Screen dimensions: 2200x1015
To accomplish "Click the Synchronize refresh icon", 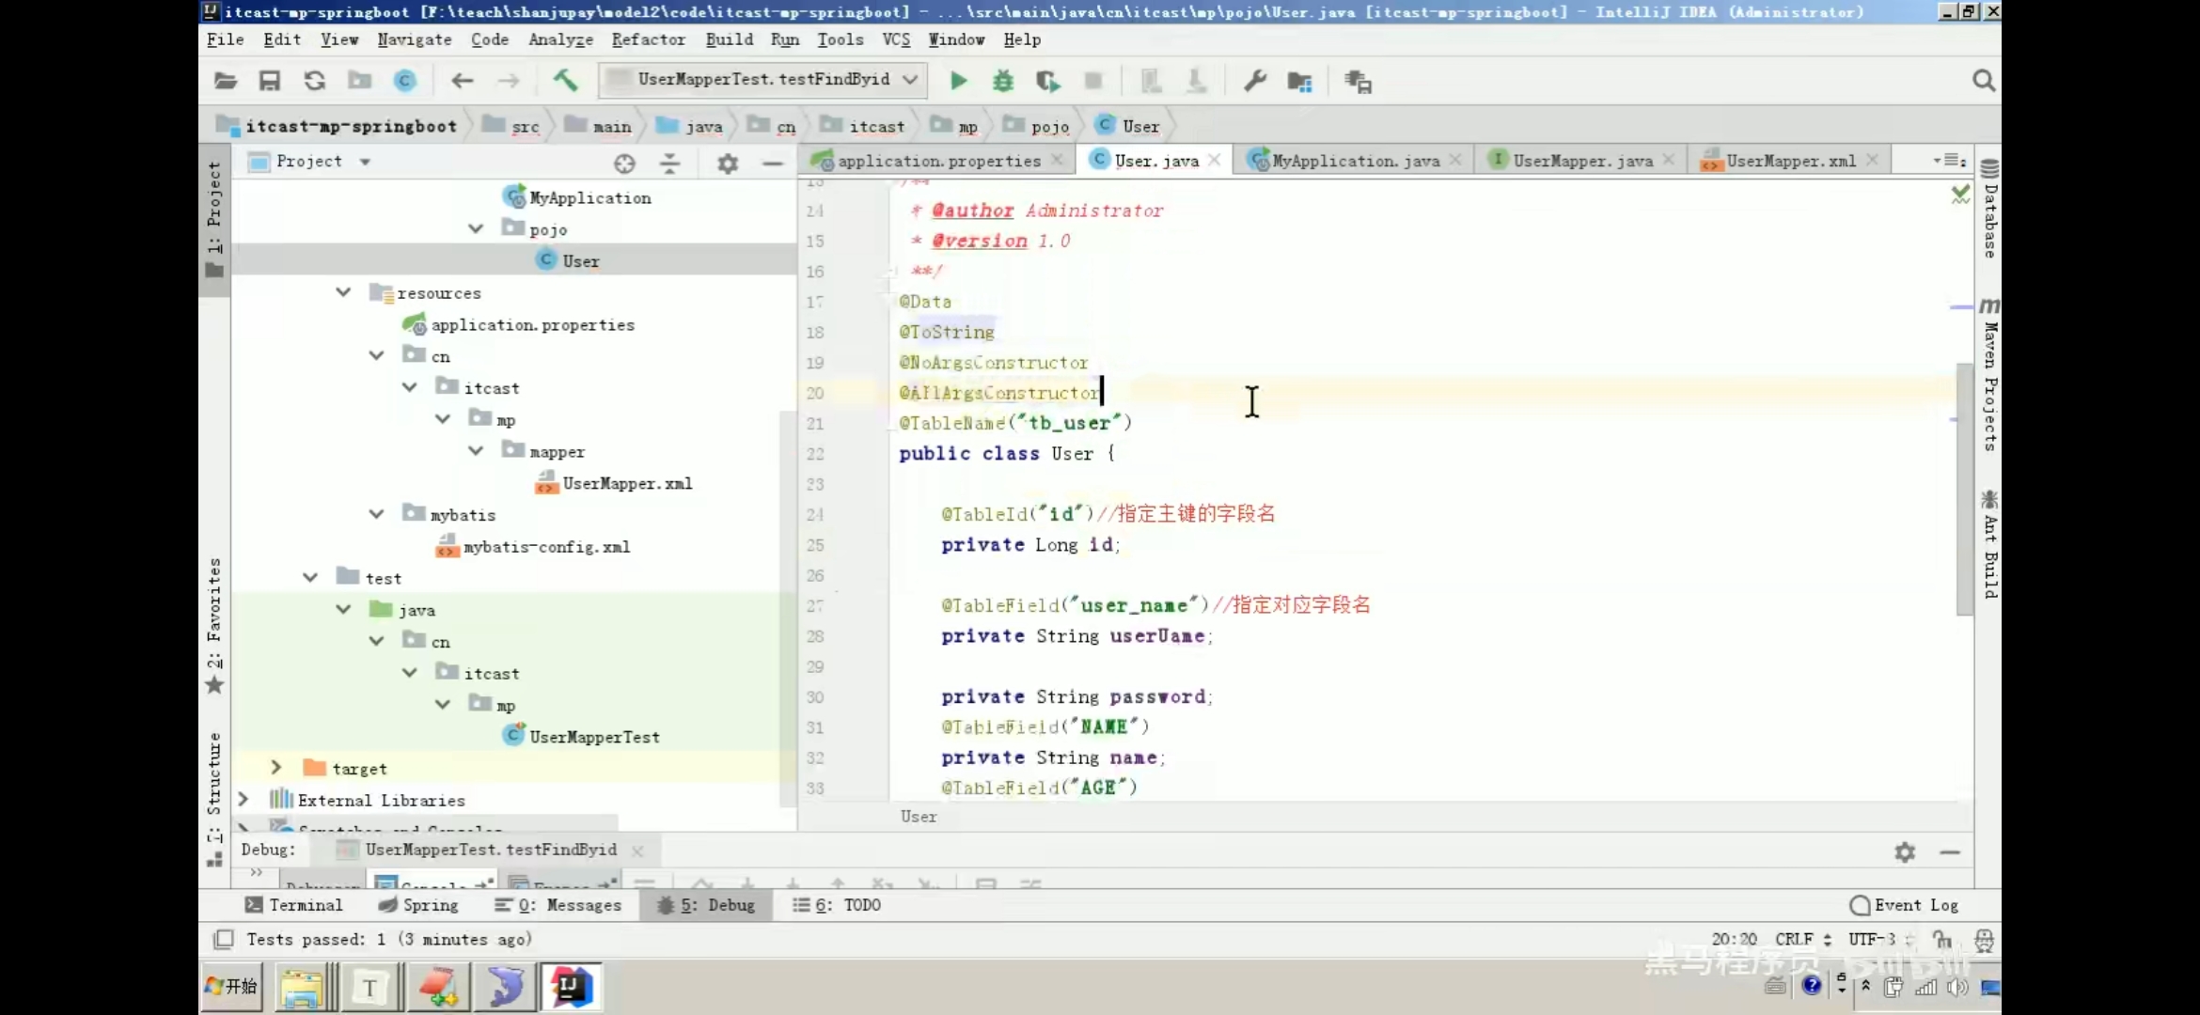I will click(314, 81).
